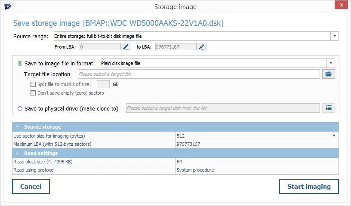Click the Target file location field

click(199, 74)
